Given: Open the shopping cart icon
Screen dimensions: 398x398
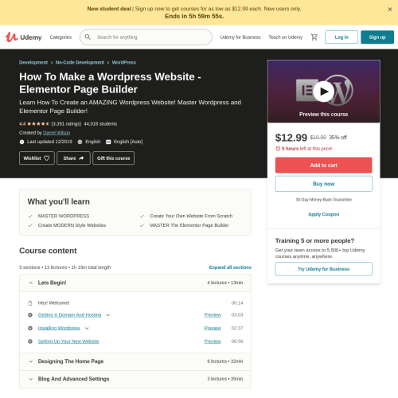Looking at the screenshot, I should coord(314,37).
